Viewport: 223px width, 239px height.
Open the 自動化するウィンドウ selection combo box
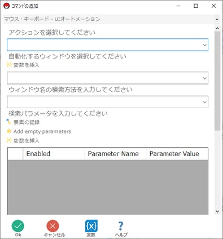107,78
